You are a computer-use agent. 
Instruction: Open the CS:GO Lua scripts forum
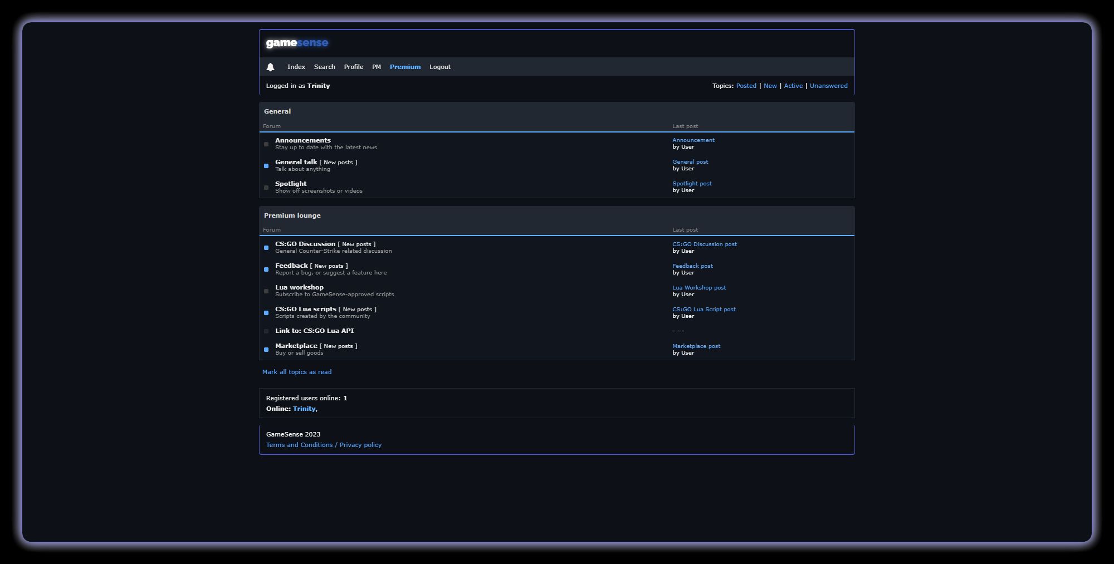tap(306, 309)
